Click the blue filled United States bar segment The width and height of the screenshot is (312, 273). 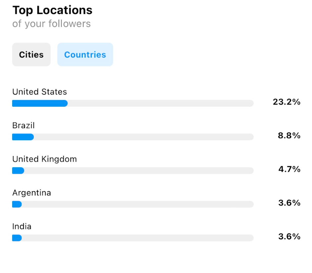coord(40,103)
